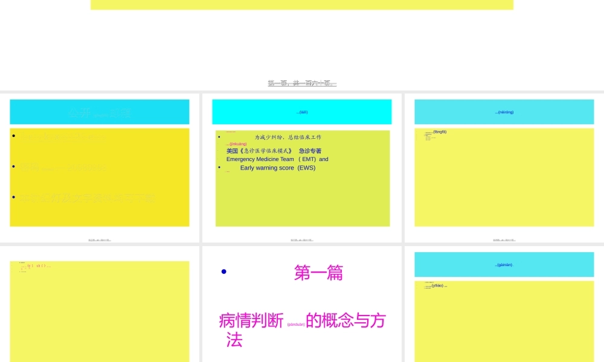604x362 pixels.
Task: Click the "...(lìlì)" slide title text
Action: (303, 112)
